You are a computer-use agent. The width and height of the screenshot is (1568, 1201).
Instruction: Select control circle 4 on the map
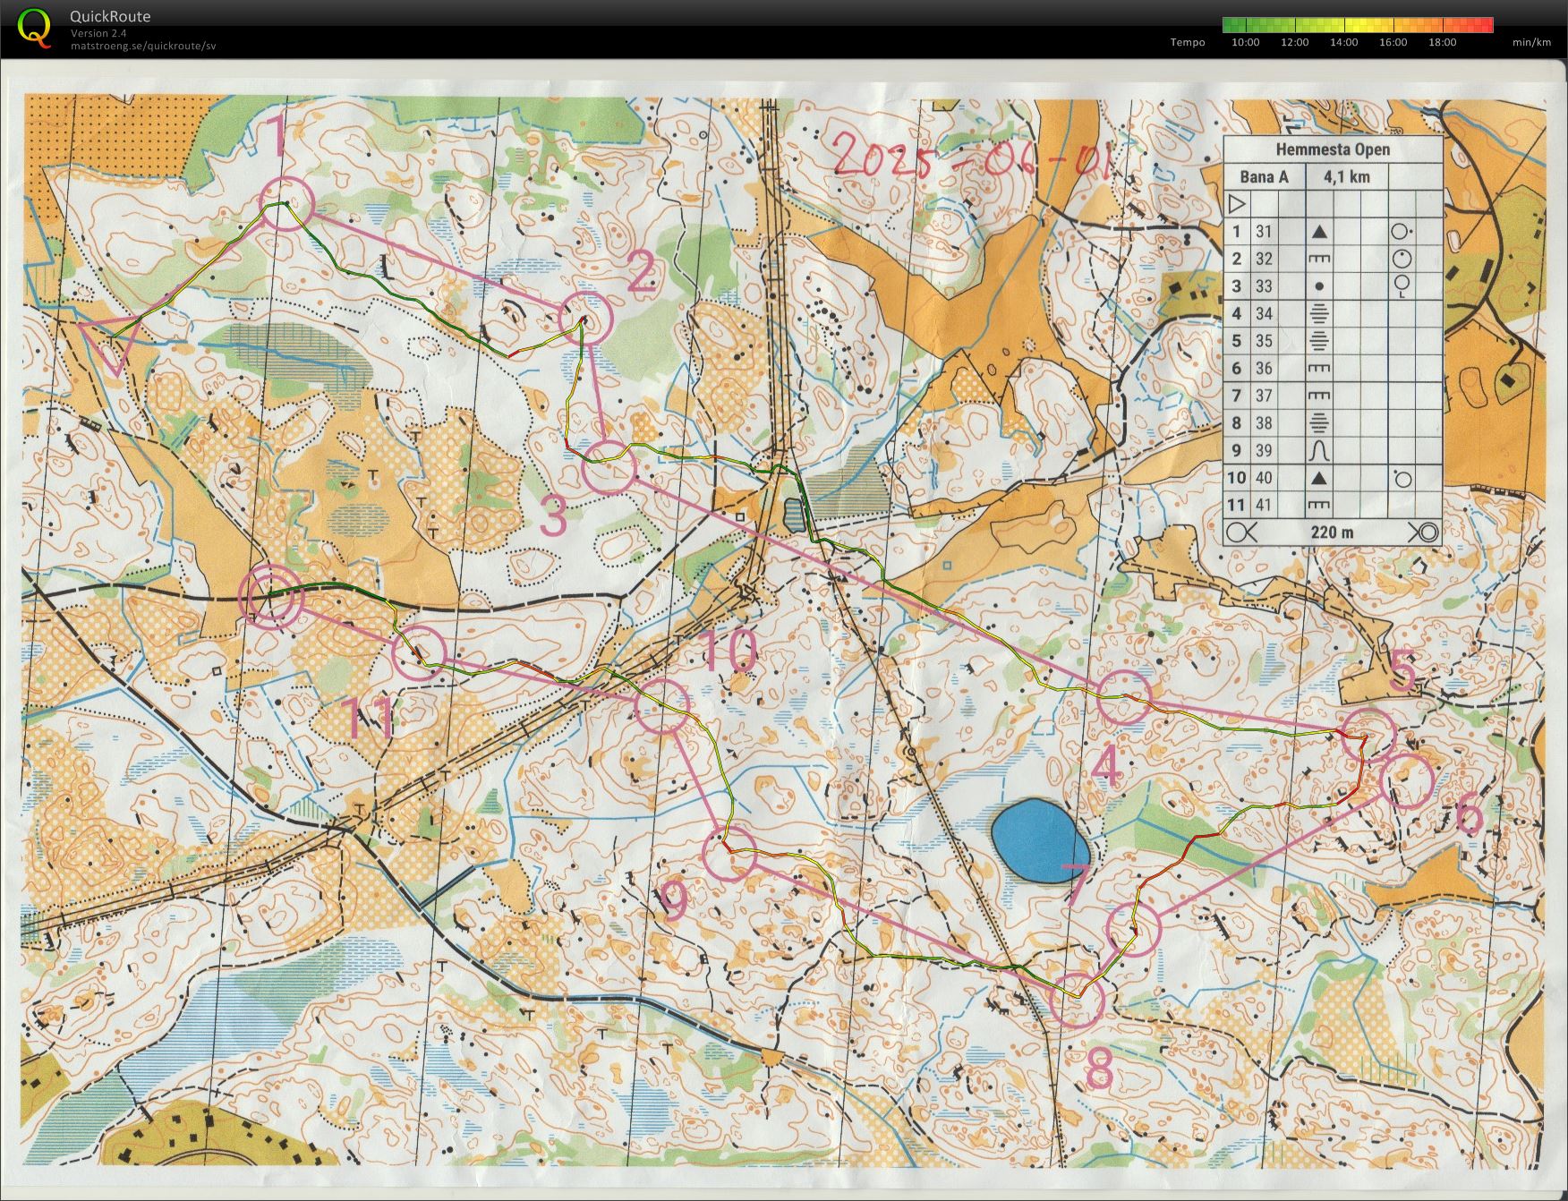click(x=1123, y=697)
